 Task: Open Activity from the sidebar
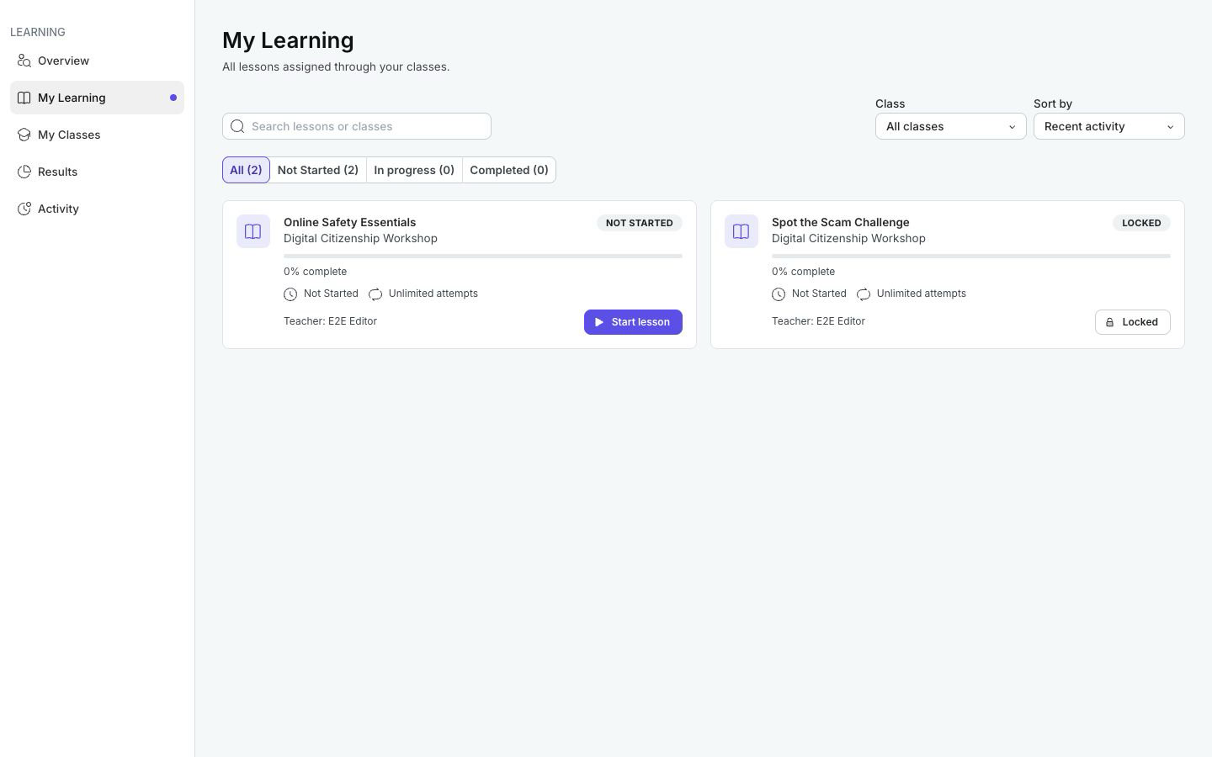[97, 209]
